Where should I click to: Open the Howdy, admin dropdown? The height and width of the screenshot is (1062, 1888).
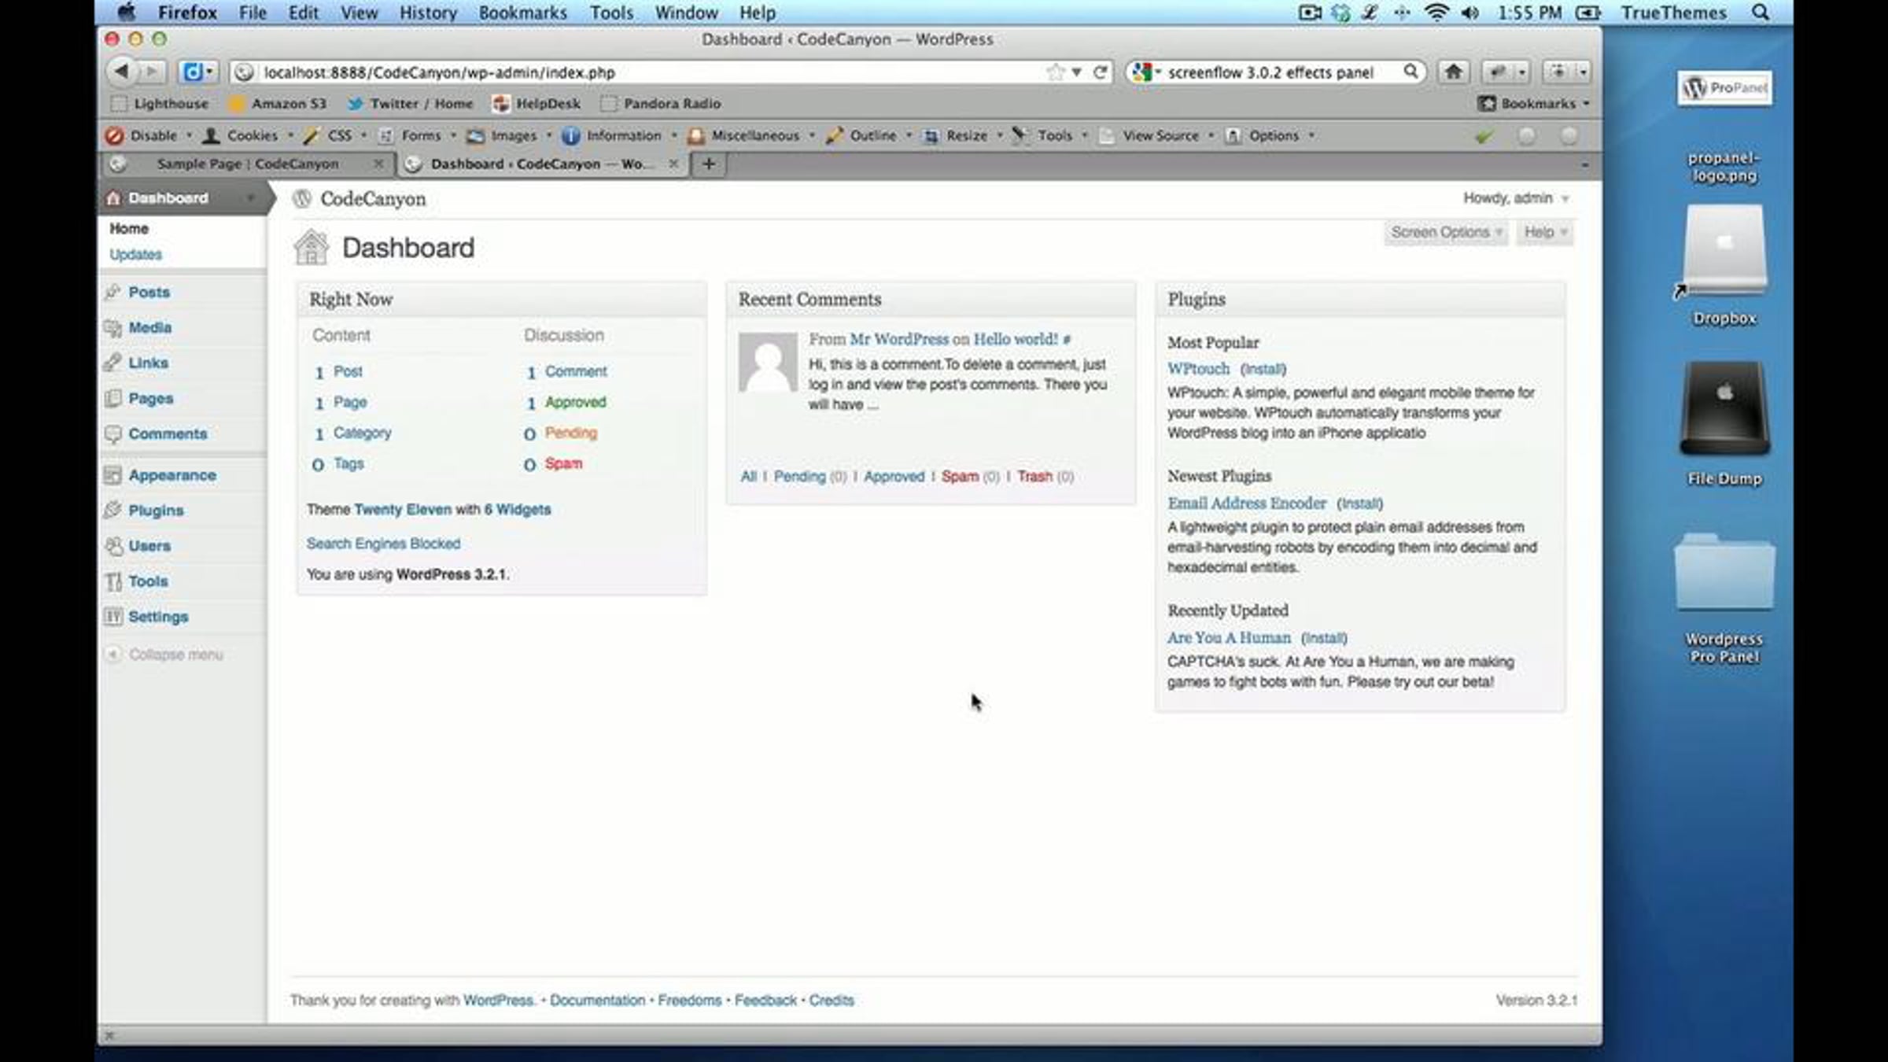point(1516,198)
